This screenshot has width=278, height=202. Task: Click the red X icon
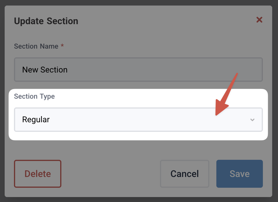[x=259, y=20]
